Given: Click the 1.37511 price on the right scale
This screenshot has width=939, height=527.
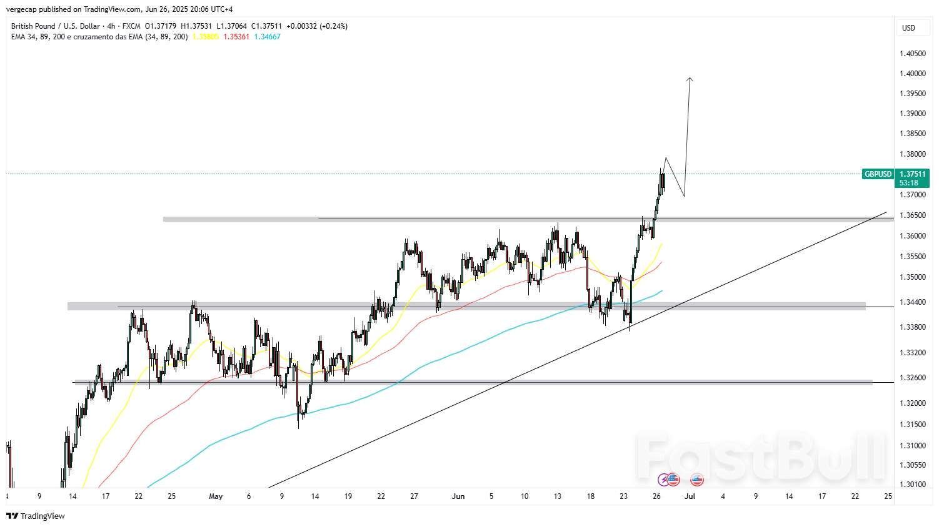Looking at the screenshot, I should (912, 174).
